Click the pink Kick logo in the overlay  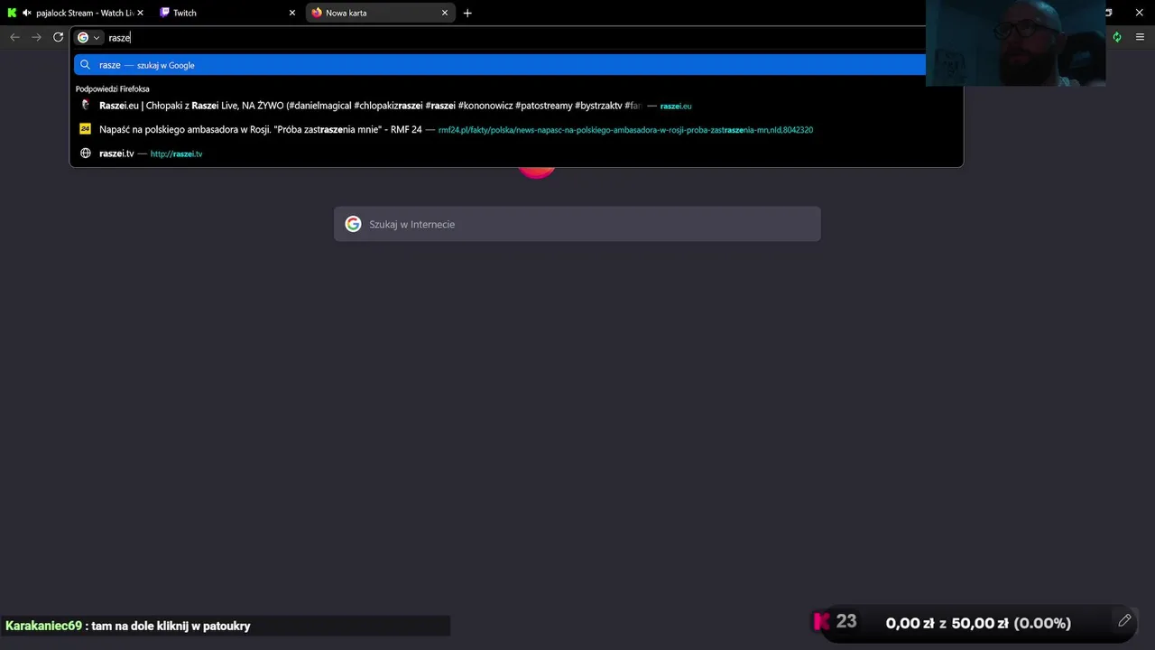coord(821,621)
